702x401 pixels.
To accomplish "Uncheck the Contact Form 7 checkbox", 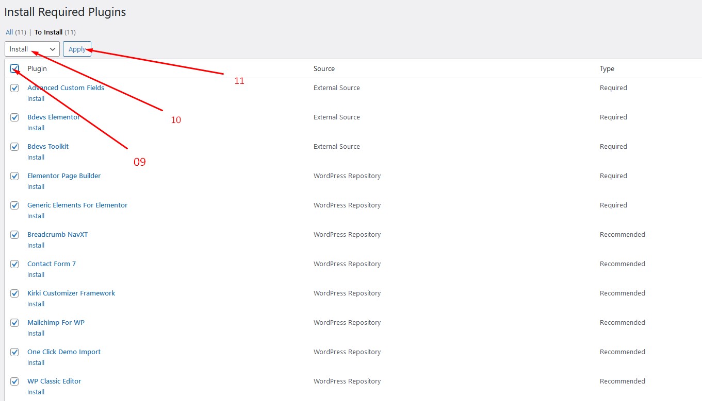I will [x=14, y=264].
